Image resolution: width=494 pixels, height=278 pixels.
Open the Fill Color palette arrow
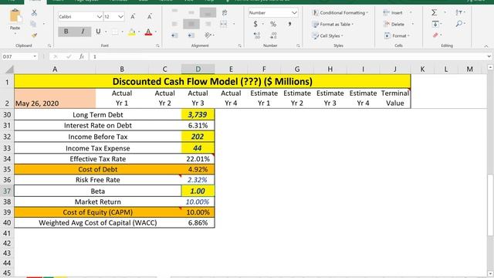pyautogui.click(x=139, y=32)
